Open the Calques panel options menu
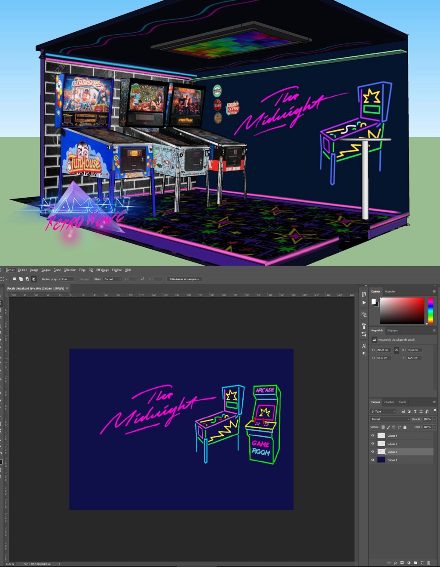The height and width of the screenshot is (567, 440). pyautogui.click(x=434, y=402)
